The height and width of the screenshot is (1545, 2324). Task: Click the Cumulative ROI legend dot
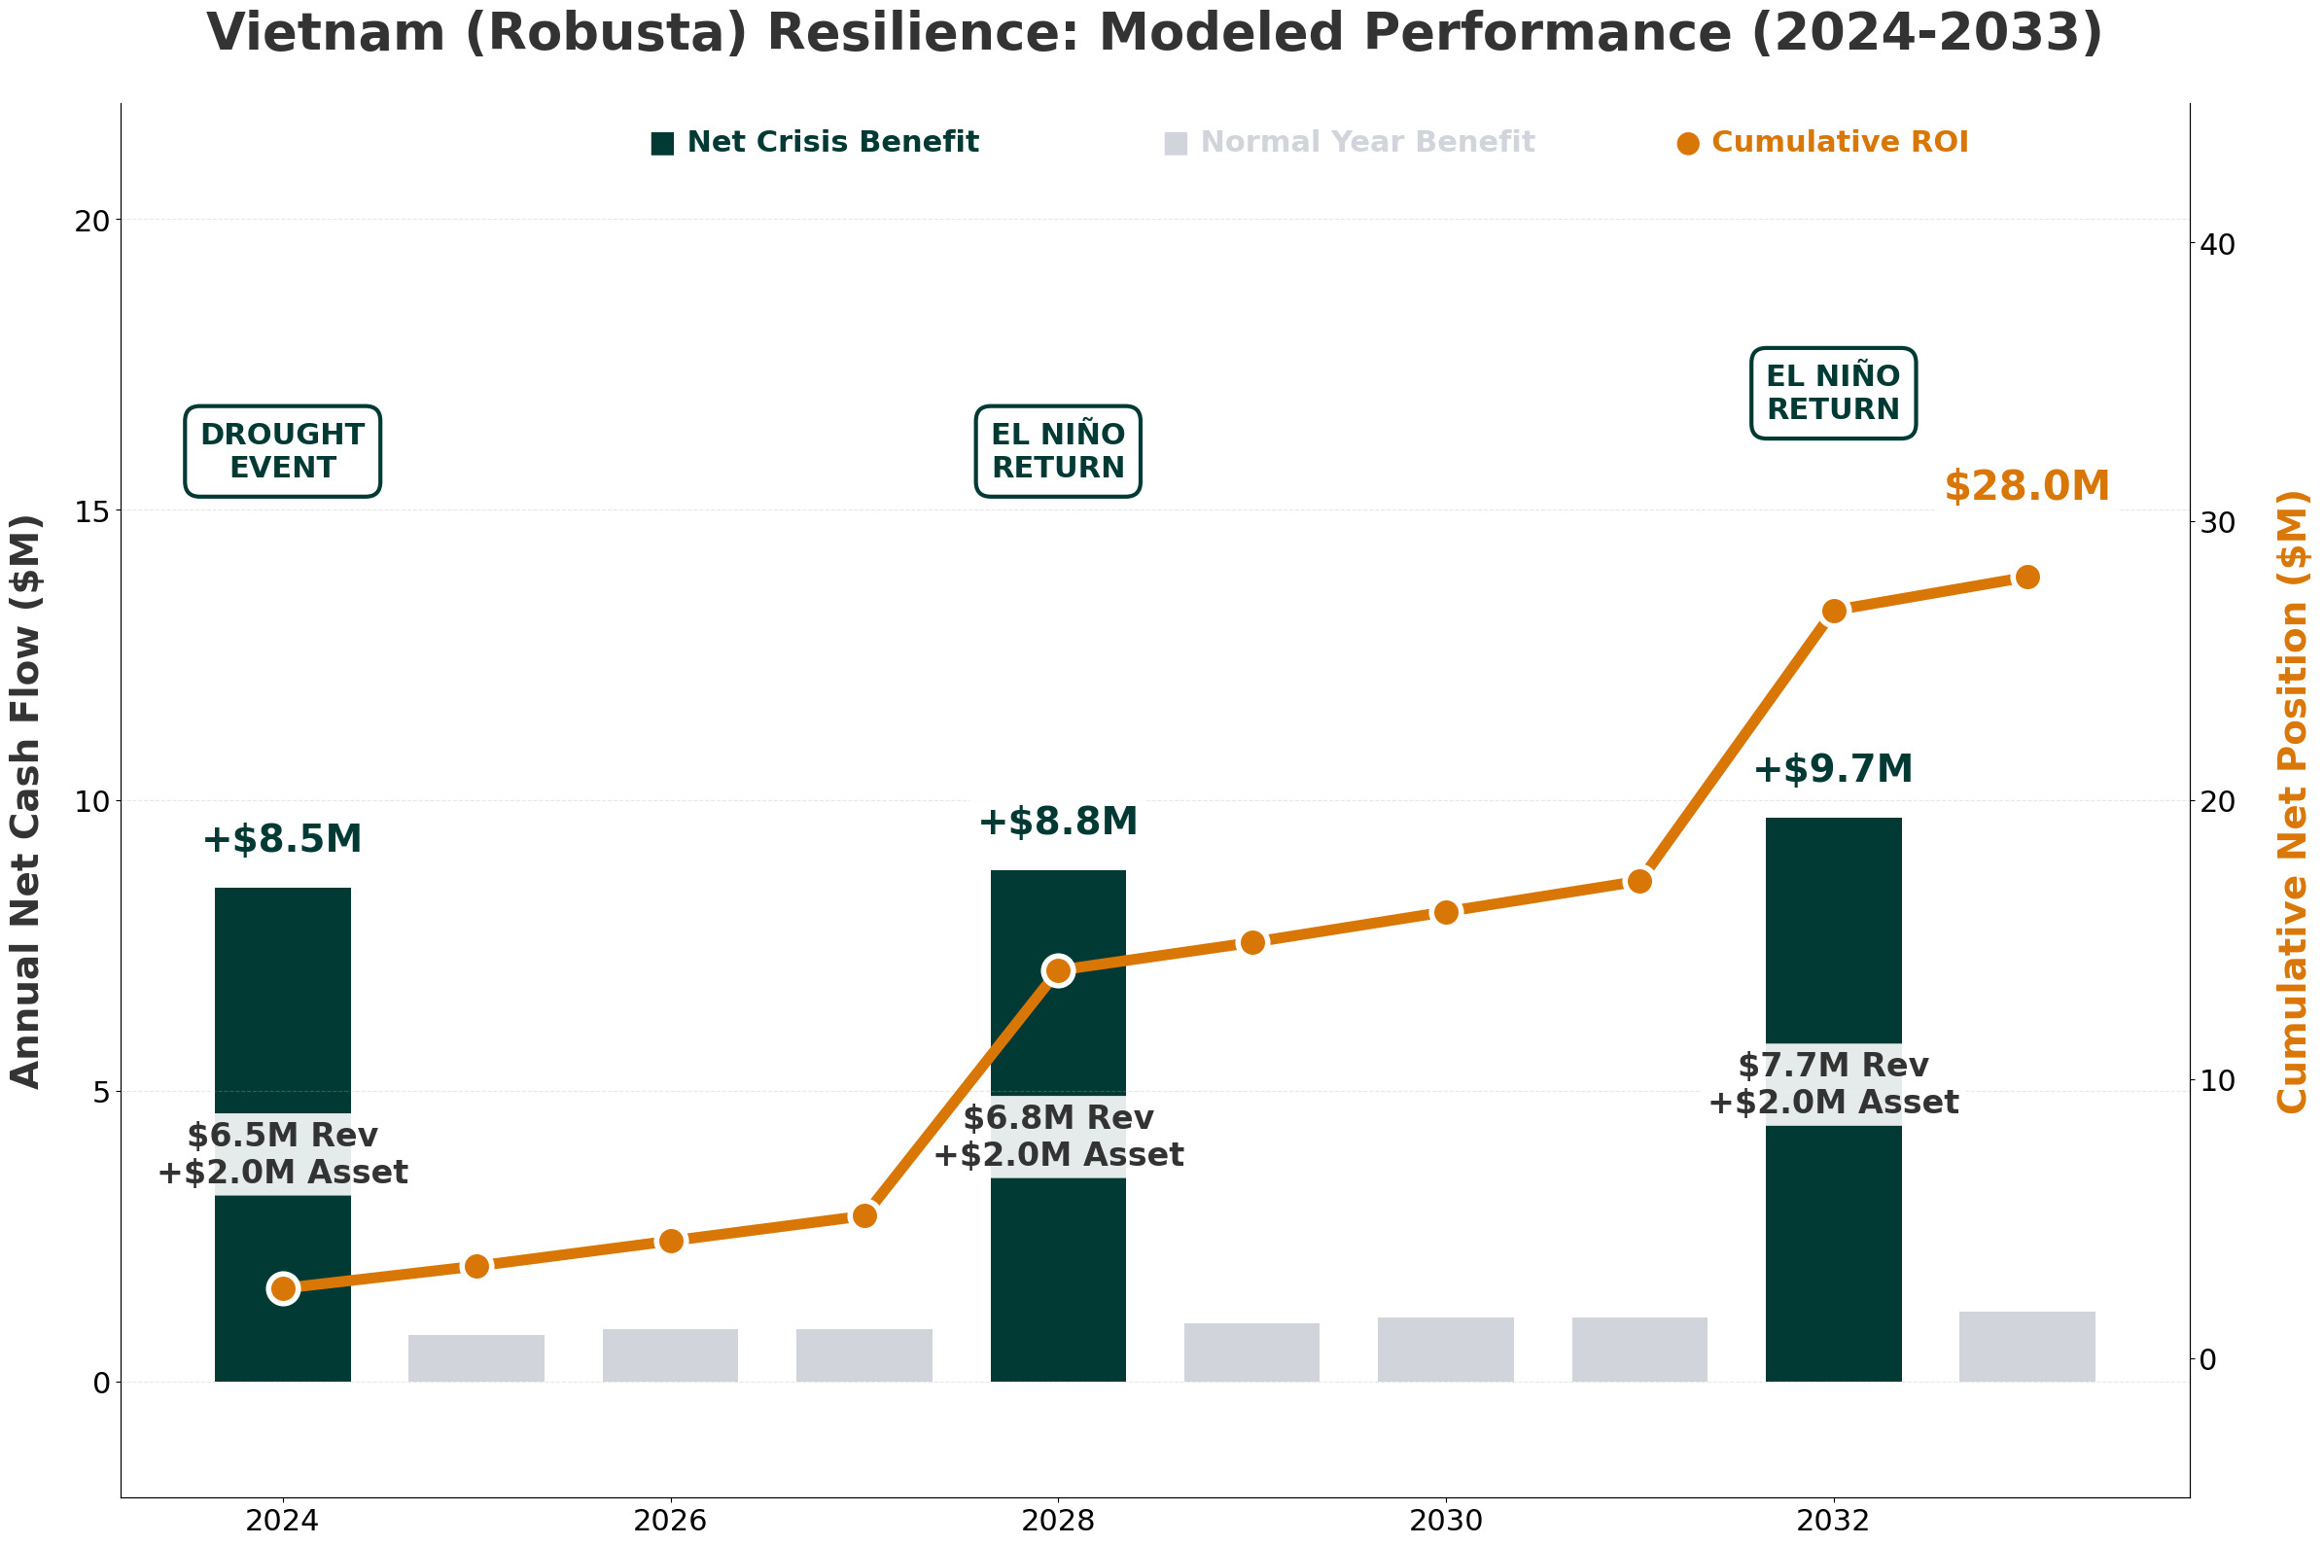click(x=1688, y=144)
